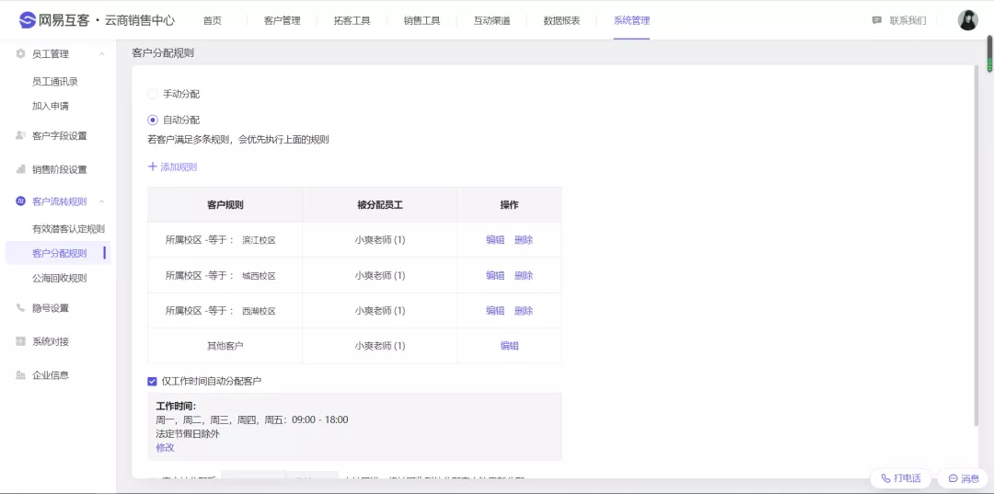The image size is (994, 494).
Task: Click the 系统对接 arrow icon
Action: 20,341
